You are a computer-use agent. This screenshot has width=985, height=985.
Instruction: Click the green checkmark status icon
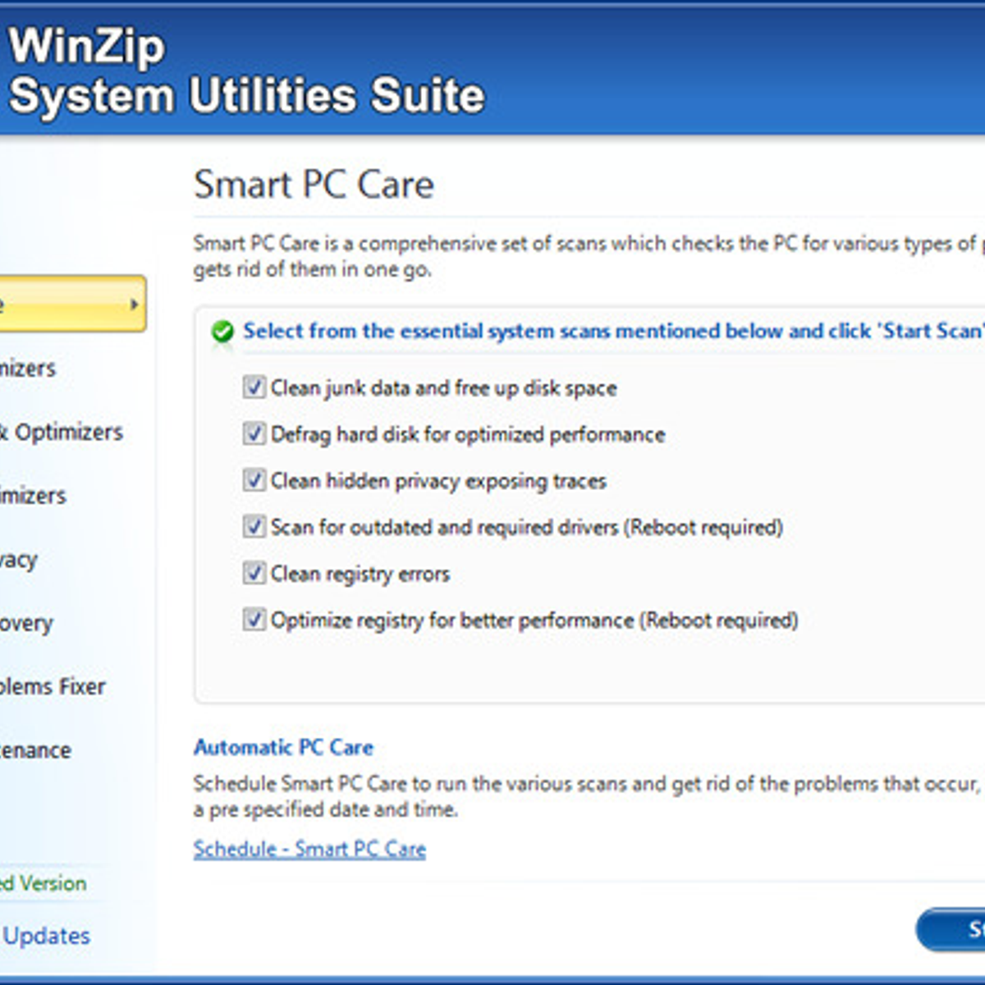click(x=222, y=332)
